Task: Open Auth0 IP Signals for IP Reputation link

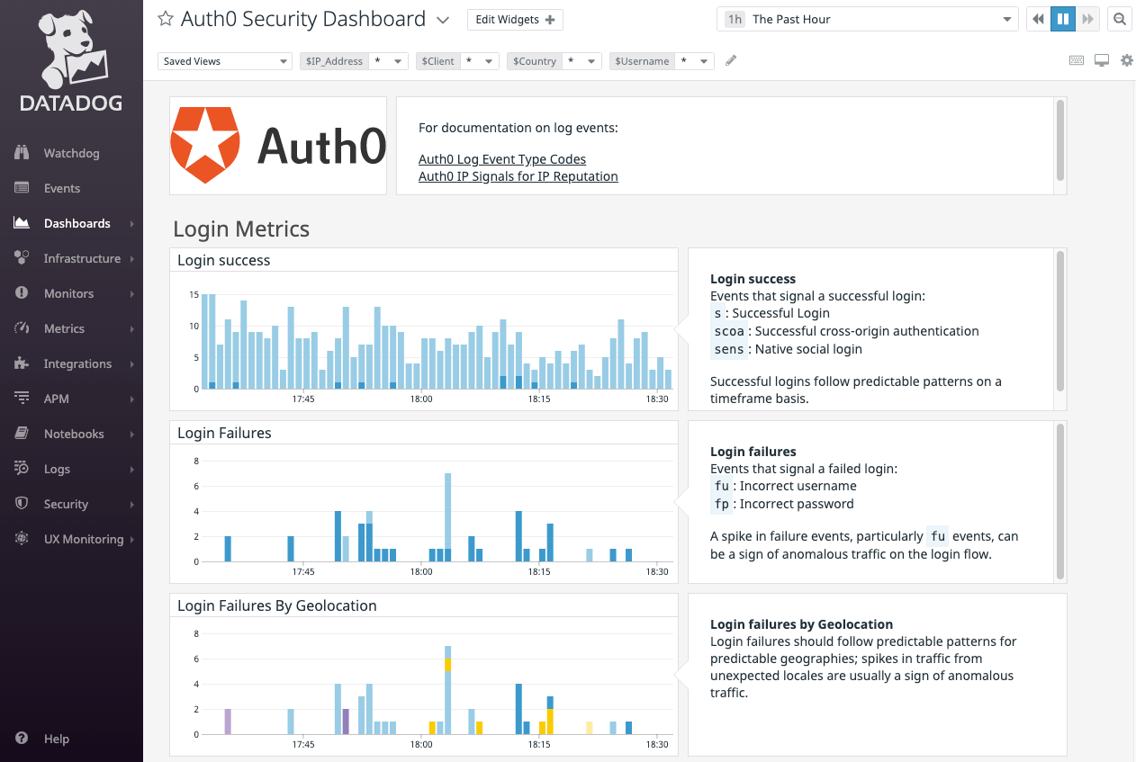Action: [x=518, y=176]
